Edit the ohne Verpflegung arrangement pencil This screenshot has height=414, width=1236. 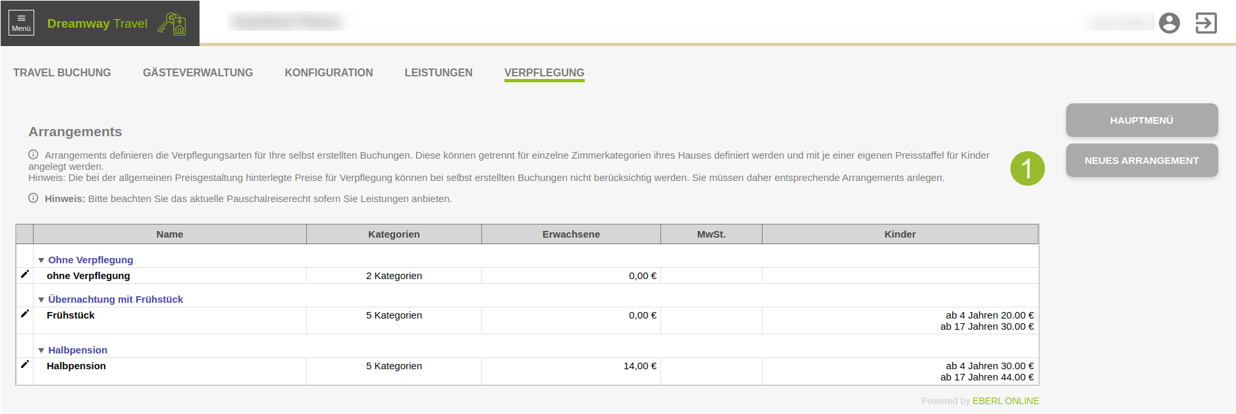(x=25, y=274)
